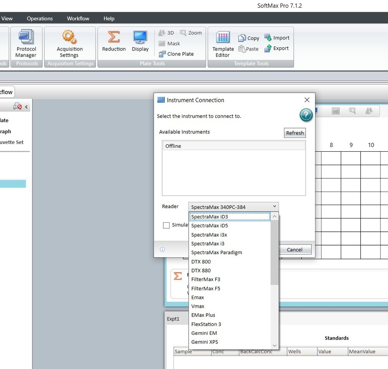The image size is (388, 369).
Task: Open the Protocol Manager
Action: pos(26,43)
